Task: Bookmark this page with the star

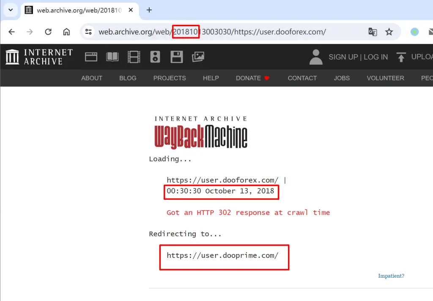Action: tap(389, 32)
